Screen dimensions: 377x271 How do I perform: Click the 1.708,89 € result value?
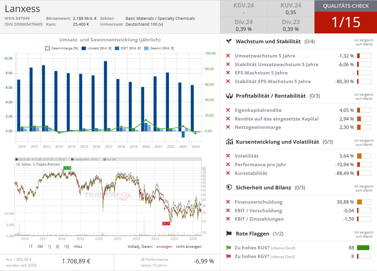[x=76, y=261]
